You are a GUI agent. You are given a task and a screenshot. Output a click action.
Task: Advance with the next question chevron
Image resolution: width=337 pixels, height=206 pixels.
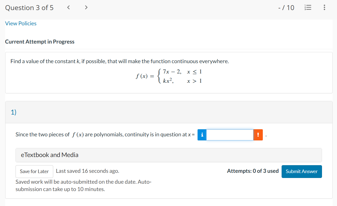(x=86, y=7)
